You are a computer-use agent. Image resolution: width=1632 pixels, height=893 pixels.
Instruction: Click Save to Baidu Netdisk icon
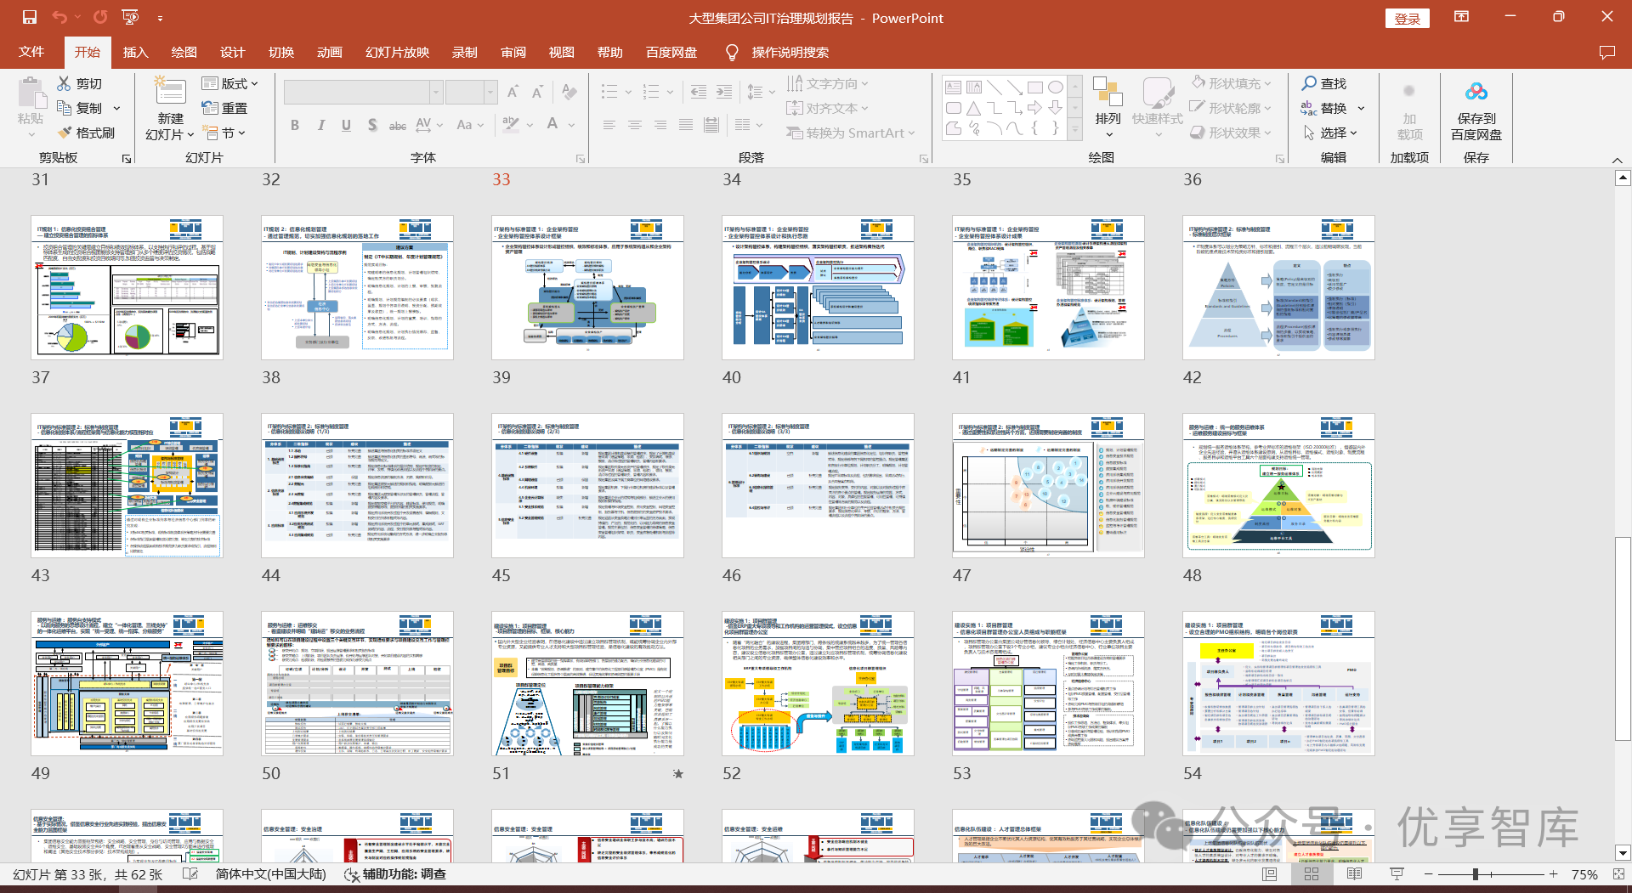pos(1476,92)
